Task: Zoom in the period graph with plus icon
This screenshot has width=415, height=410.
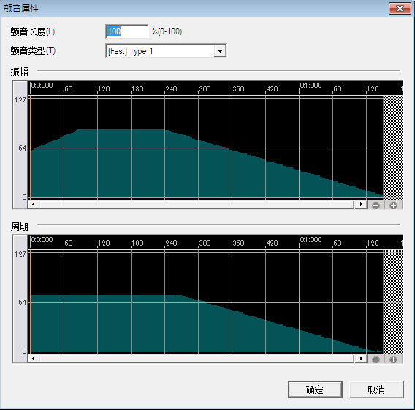Action: [x=393, y=360]
